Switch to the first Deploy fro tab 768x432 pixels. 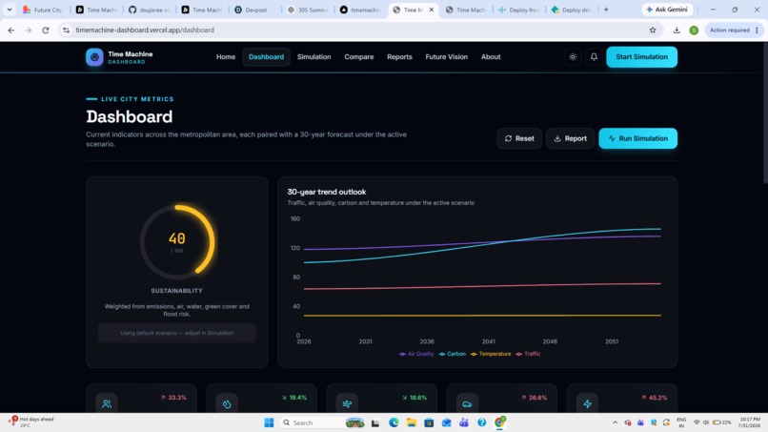[x=518, y=10]
